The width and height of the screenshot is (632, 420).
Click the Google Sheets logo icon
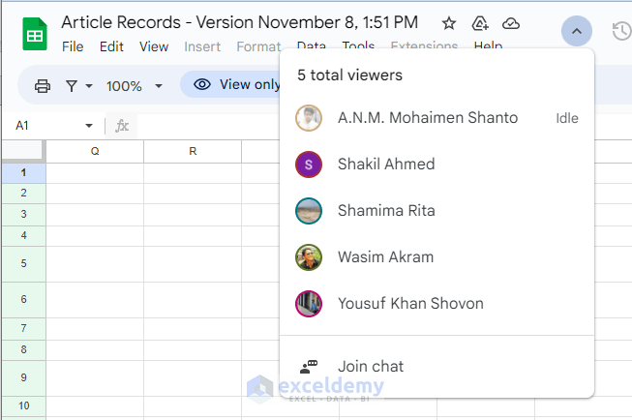click(x=34, y=34)
